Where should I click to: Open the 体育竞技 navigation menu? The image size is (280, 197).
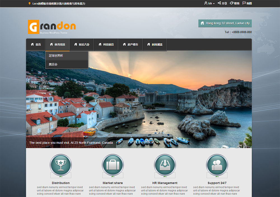click(57, 45)
